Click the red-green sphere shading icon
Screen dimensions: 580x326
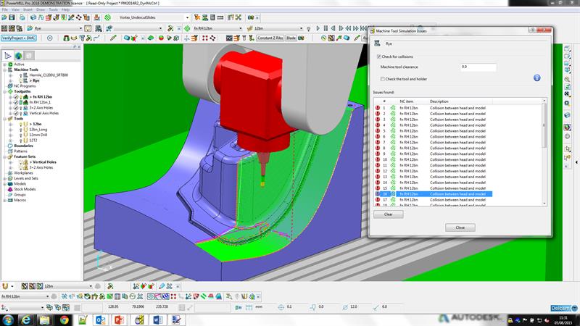pos(161,38)
